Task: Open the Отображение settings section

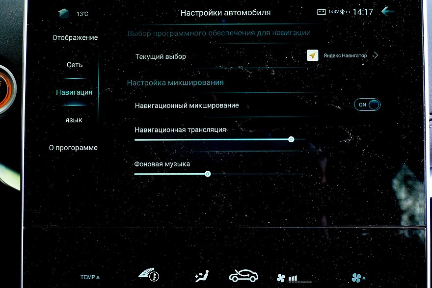Action: click(75, 37)
